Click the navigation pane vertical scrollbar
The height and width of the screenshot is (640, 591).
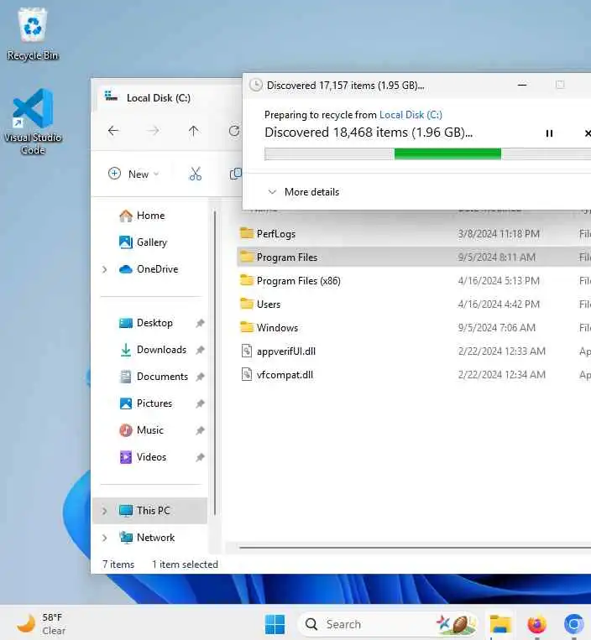point(214,362)
